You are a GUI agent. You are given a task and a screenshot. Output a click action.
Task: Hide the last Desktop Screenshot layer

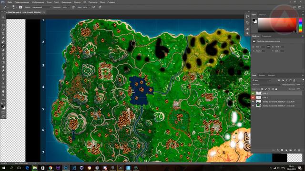(253, 106)
